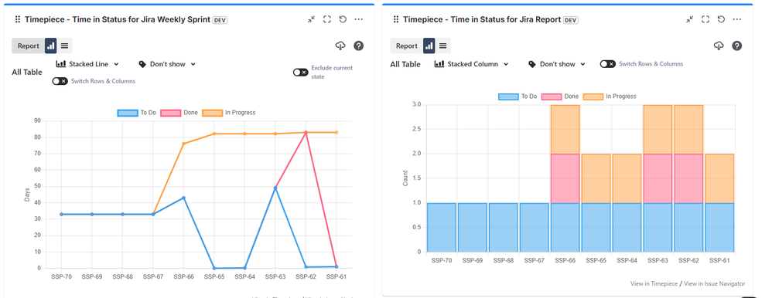The image size is (772, 298).
Task: Select chart view icon in Weekly Sprint gadget
Action: pos(51,46)
